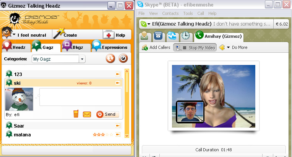292x157 pixels.
Task: Expand the Skype online status dropdown arrow
Action: tap(149, 24)
